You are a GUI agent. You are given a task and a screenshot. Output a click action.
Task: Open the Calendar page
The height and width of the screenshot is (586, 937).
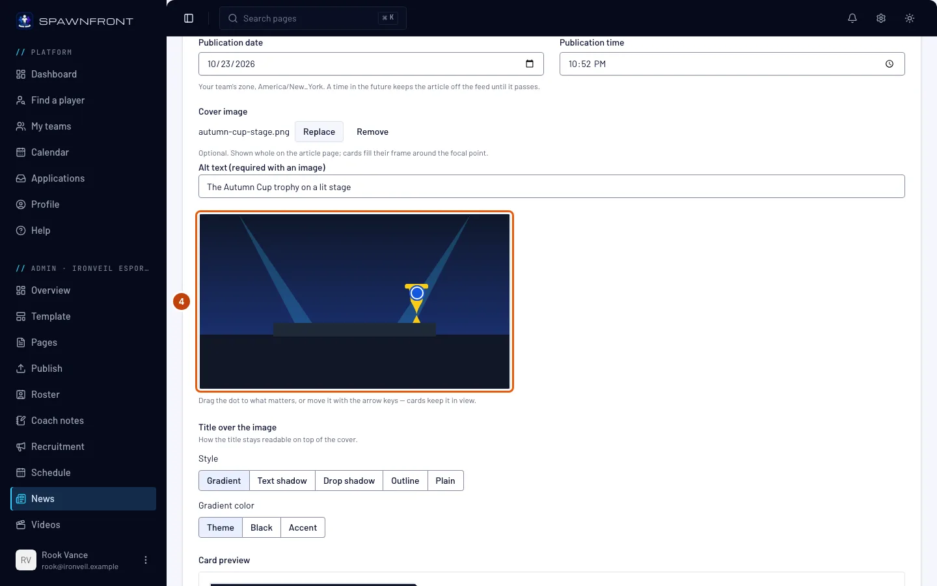(83, 152)
